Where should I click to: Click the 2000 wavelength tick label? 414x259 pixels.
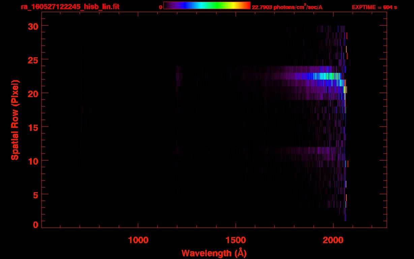[333, 240]
